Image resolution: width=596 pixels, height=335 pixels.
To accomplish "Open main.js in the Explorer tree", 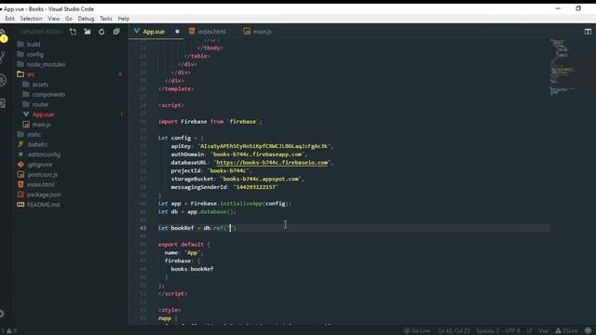I will [41, 125].
